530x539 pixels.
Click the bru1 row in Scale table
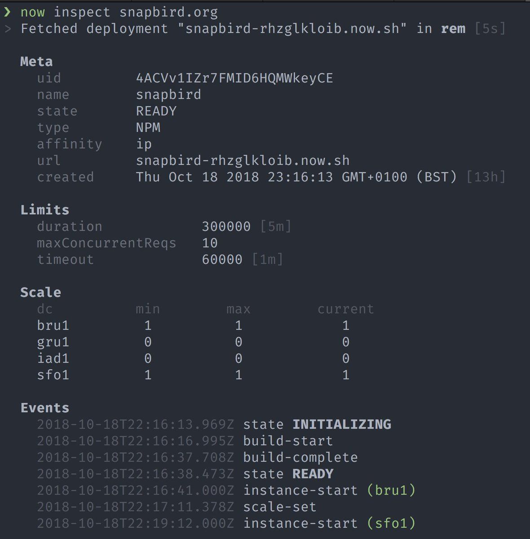pos(53,325)
